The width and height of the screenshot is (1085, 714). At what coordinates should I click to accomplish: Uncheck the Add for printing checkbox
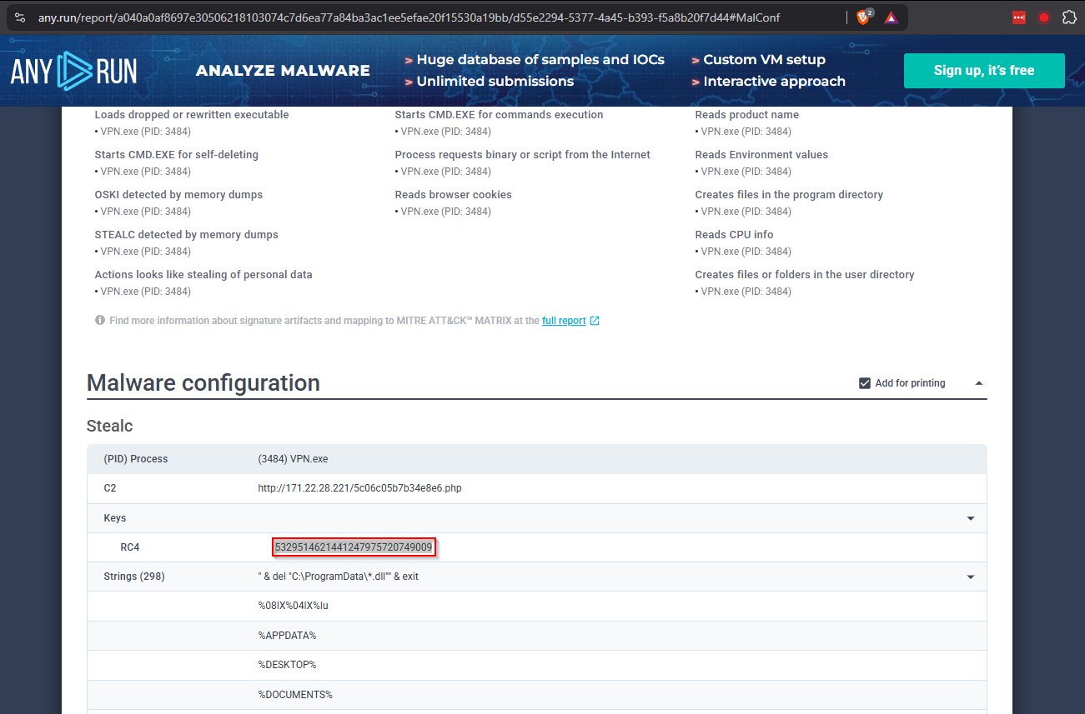pos(865,383)
